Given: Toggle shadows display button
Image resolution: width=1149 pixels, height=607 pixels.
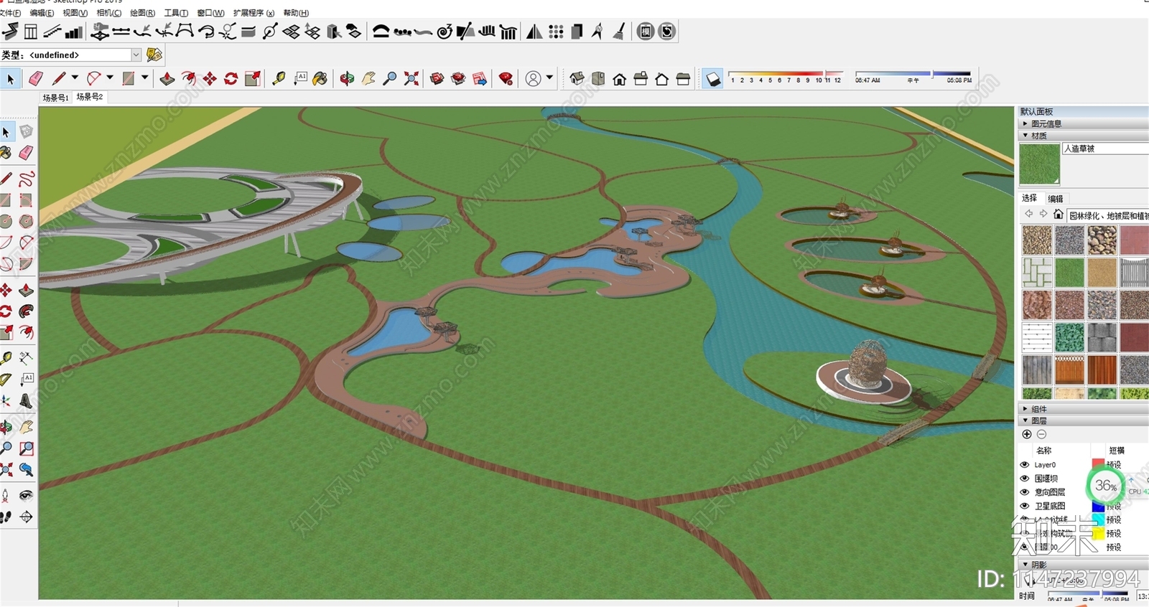Looking at the screenshot, I should pos(712,79).
